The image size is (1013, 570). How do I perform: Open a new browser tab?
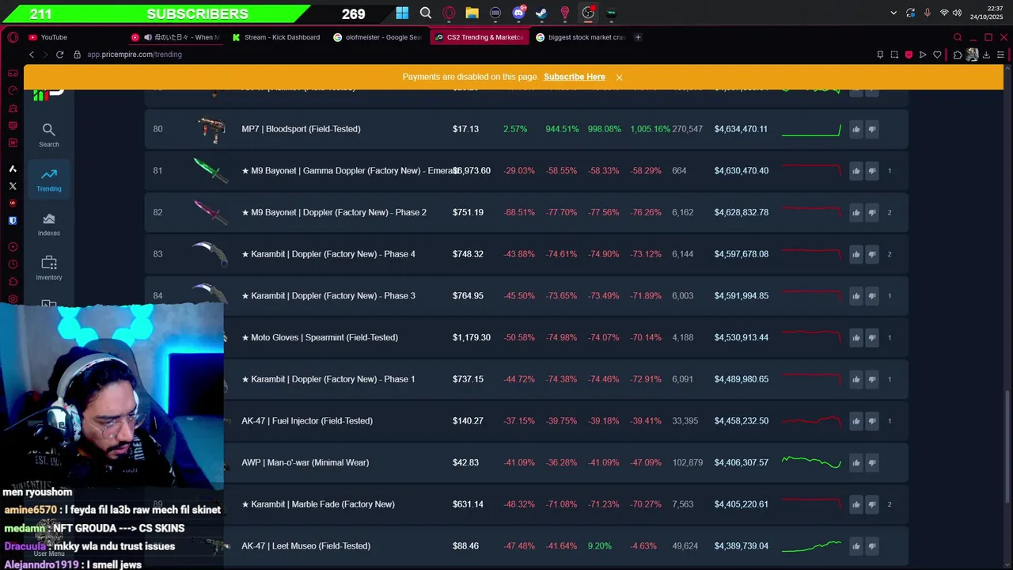pos(639,37)
